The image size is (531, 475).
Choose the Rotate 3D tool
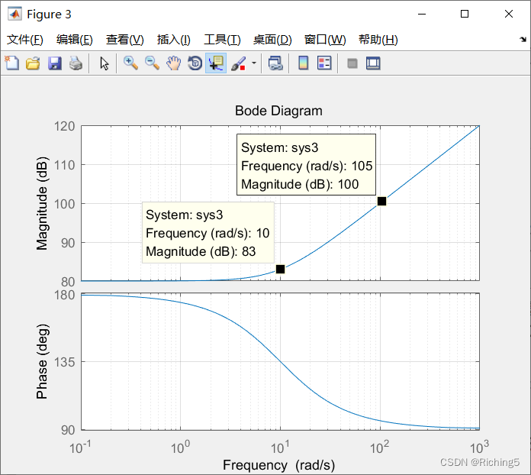click(195, 63)
